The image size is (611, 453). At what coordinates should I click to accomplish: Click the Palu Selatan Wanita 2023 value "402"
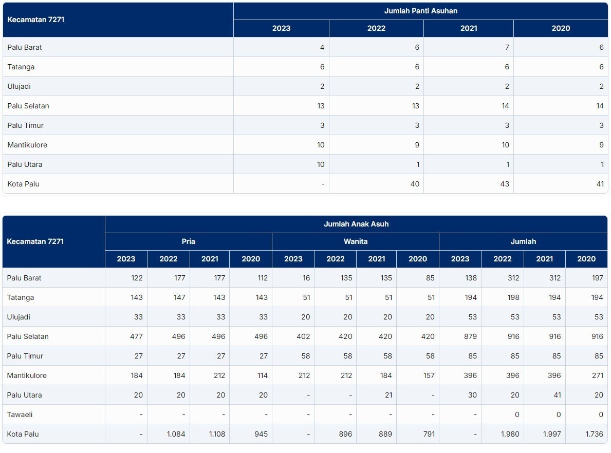pyautogui.click(x=303, y=336)
